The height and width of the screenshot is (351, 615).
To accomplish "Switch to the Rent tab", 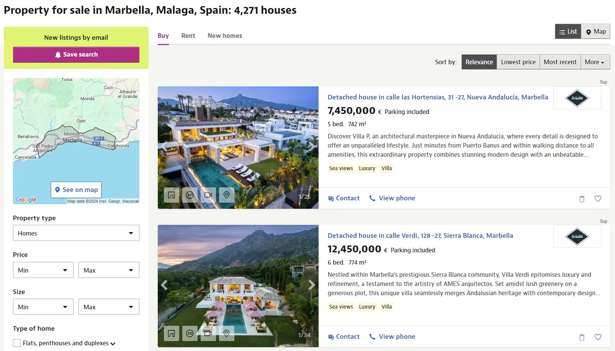I will coord(188,36).
